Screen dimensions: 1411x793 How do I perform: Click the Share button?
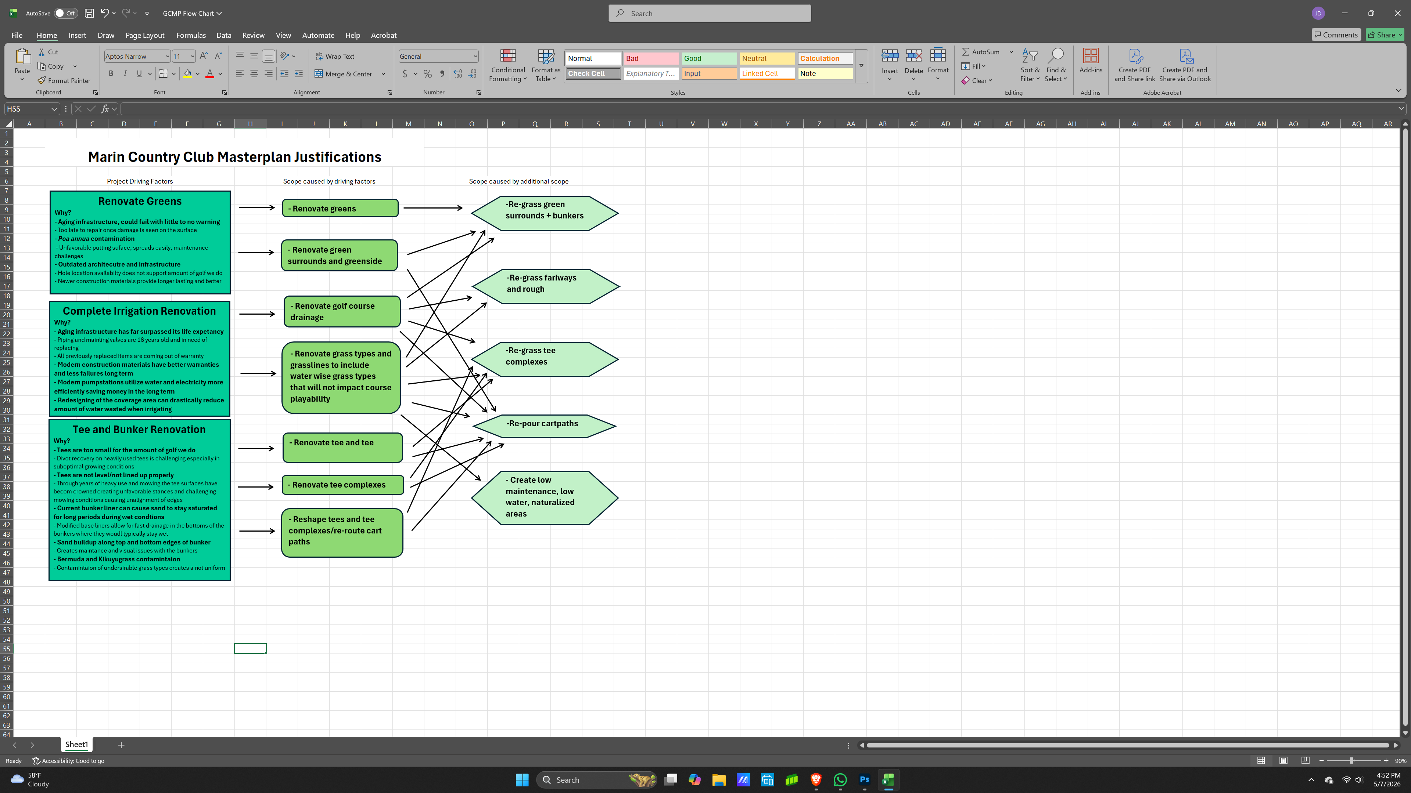coord(1385,35)
